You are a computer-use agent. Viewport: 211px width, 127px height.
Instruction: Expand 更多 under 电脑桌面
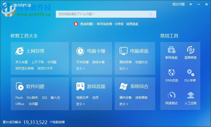(124, 69)
